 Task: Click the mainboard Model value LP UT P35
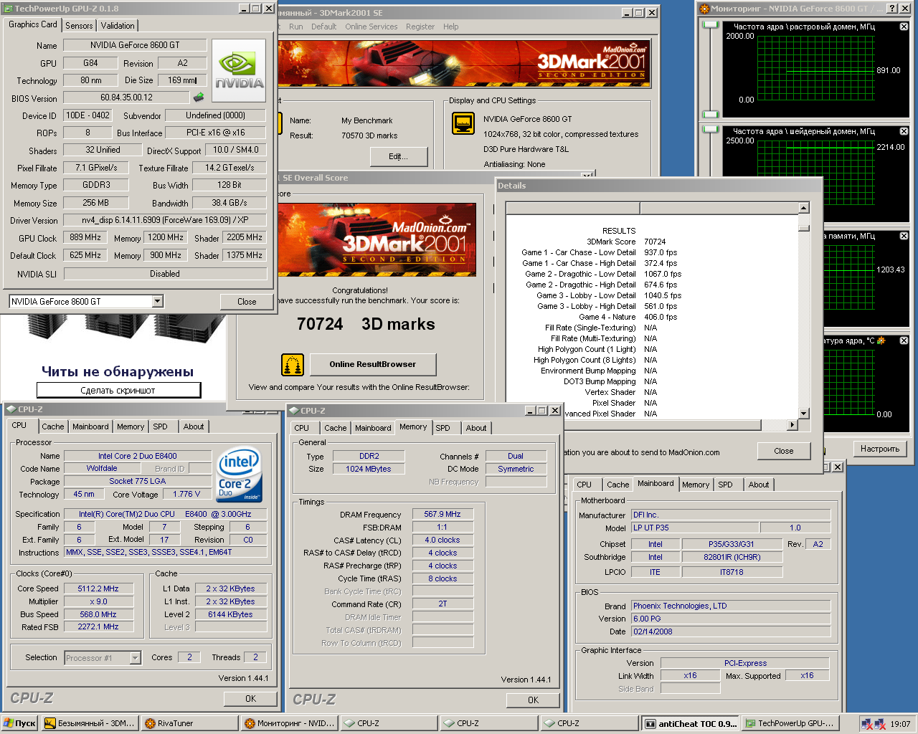(694, 528)
